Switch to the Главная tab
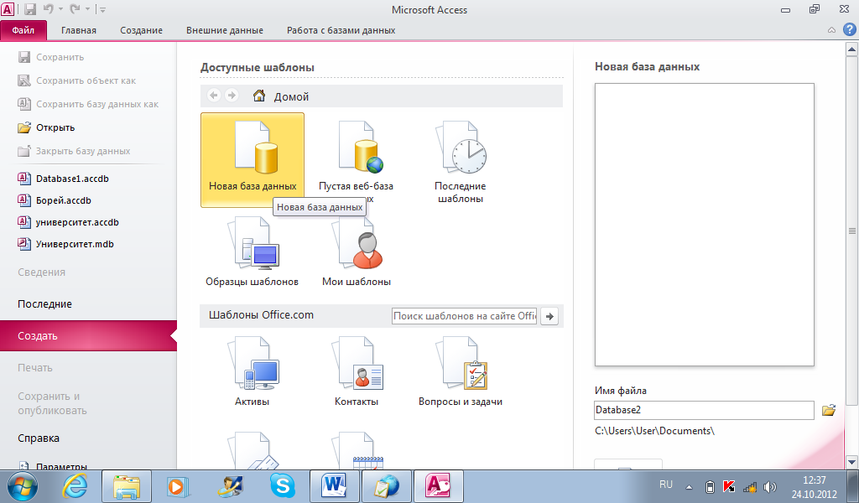The height and width of the screenshot is (503, 859). coord(78,30)
